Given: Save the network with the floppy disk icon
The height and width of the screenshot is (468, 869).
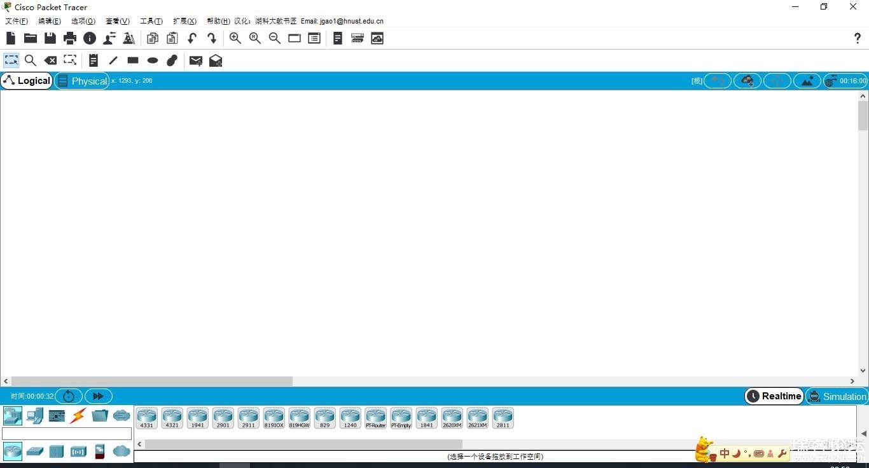Looking at the screenshot, I should 50,38.
